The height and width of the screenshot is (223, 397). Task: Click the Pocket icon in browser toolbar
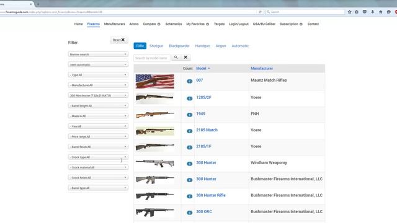365,12
